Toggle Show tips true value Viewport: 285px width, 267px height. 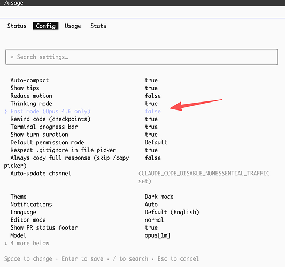click(151, 88)
